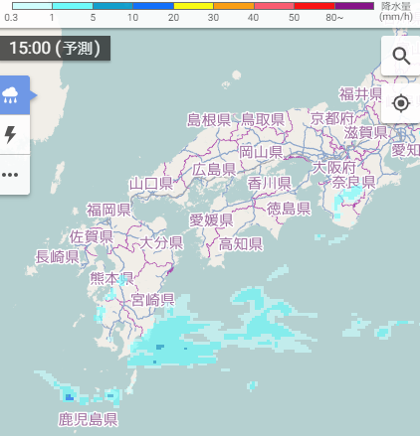Switch to the lightning bolt layer

click(x=10, y=134)
